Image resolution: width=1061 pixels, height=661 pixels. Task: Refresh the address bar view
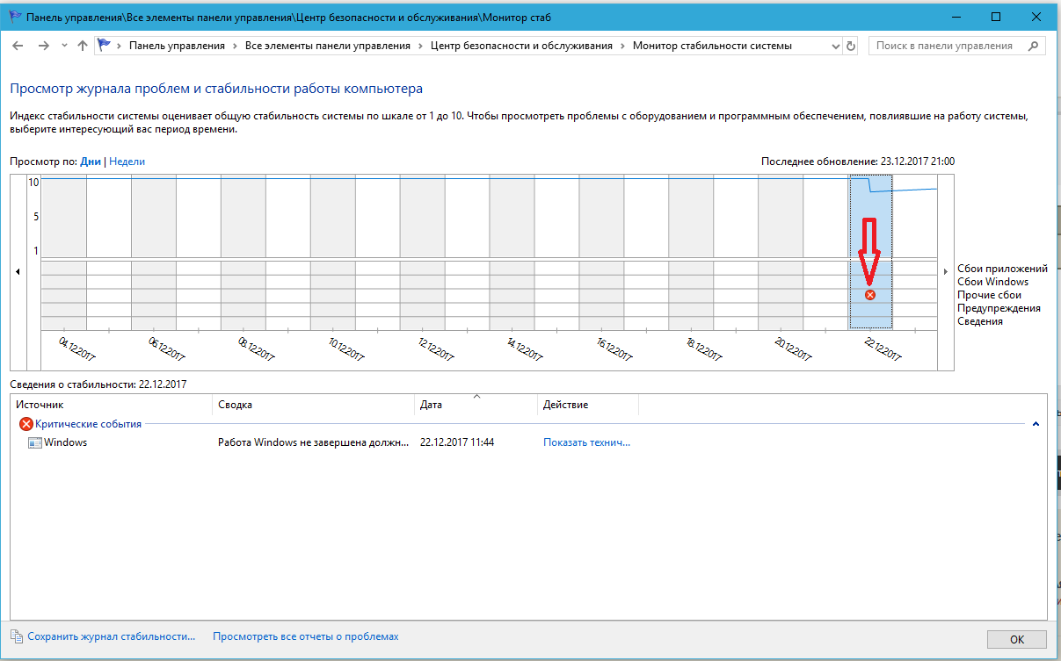click(x=850, y=46)
